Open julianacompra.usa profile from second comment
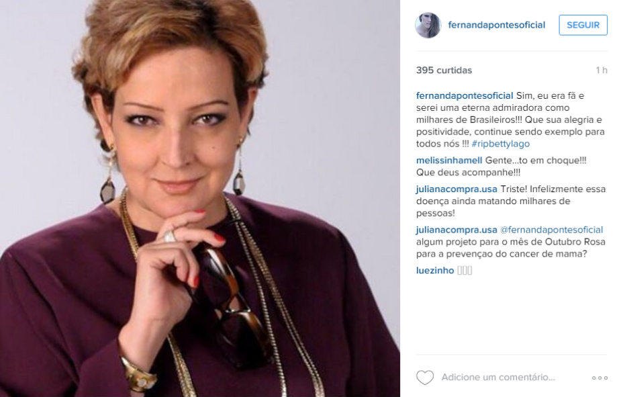Screen dimensions: 623x397 (x=457, y=230)
